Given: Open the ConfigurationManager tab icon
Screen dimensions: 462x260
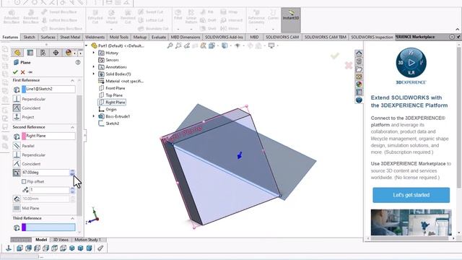Looking at the screenshot, I should coord(43,53).
